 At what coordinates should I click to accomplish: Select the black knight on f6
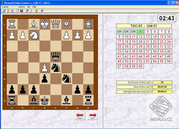tap(67, 78)
